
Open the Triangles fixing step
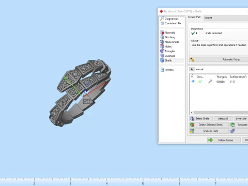[x=167, y=51]
